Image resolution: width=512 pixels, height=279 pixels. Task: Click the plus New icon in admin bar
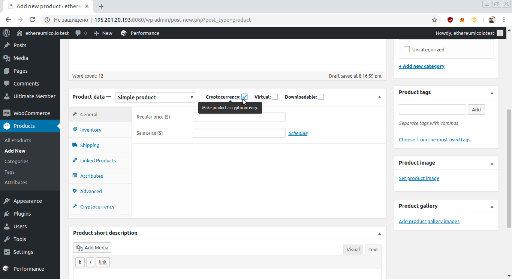pyautogui.click(x=96, y=33)
